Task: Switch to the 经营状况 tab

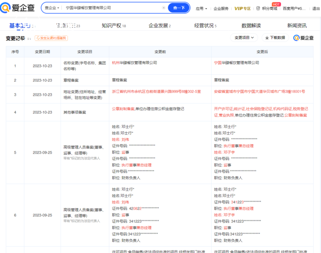Action: 205,26
